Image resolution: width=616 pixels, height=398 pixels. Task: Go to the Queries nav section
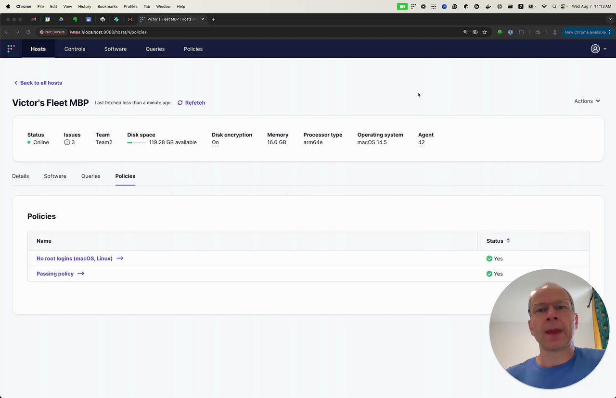pos(155,49)
